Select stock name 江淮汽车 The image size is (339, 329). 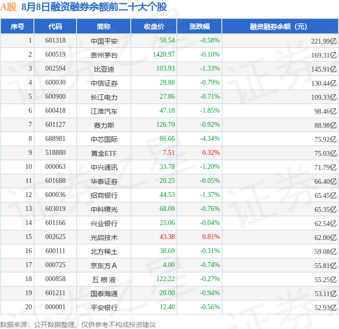pyautogui.click(x=104, y=111)
